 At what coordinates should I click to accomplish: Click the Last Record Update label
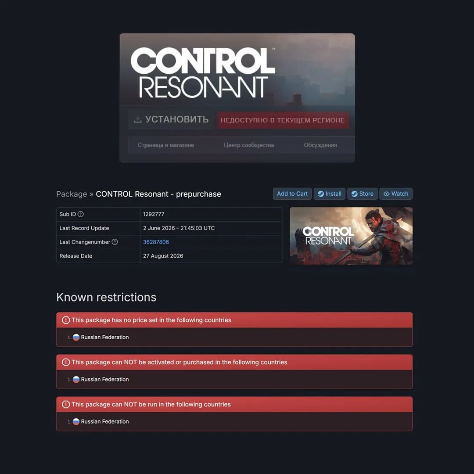[84, 228]
